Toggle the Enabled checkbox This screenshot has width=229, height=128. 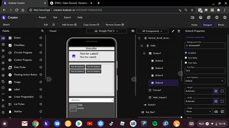click(186, 53)
